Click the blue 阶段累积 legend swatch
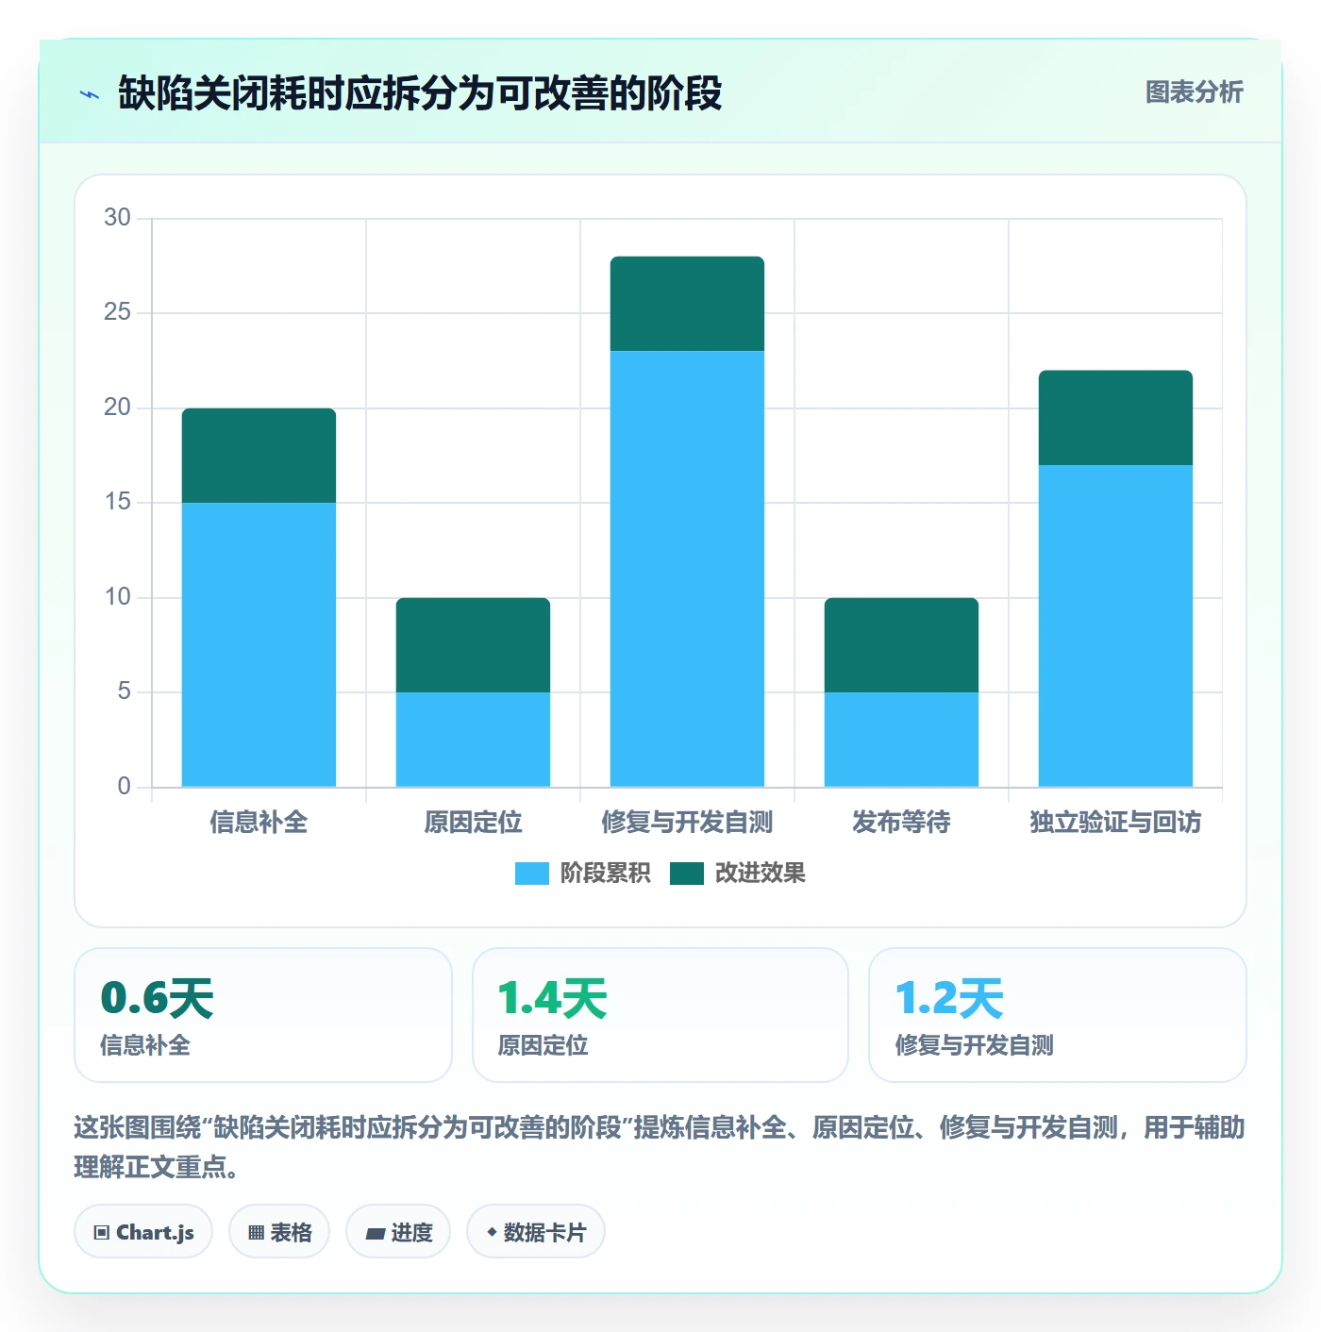Viewport: 1321px width, 1332px height. (x=531, y=874)
